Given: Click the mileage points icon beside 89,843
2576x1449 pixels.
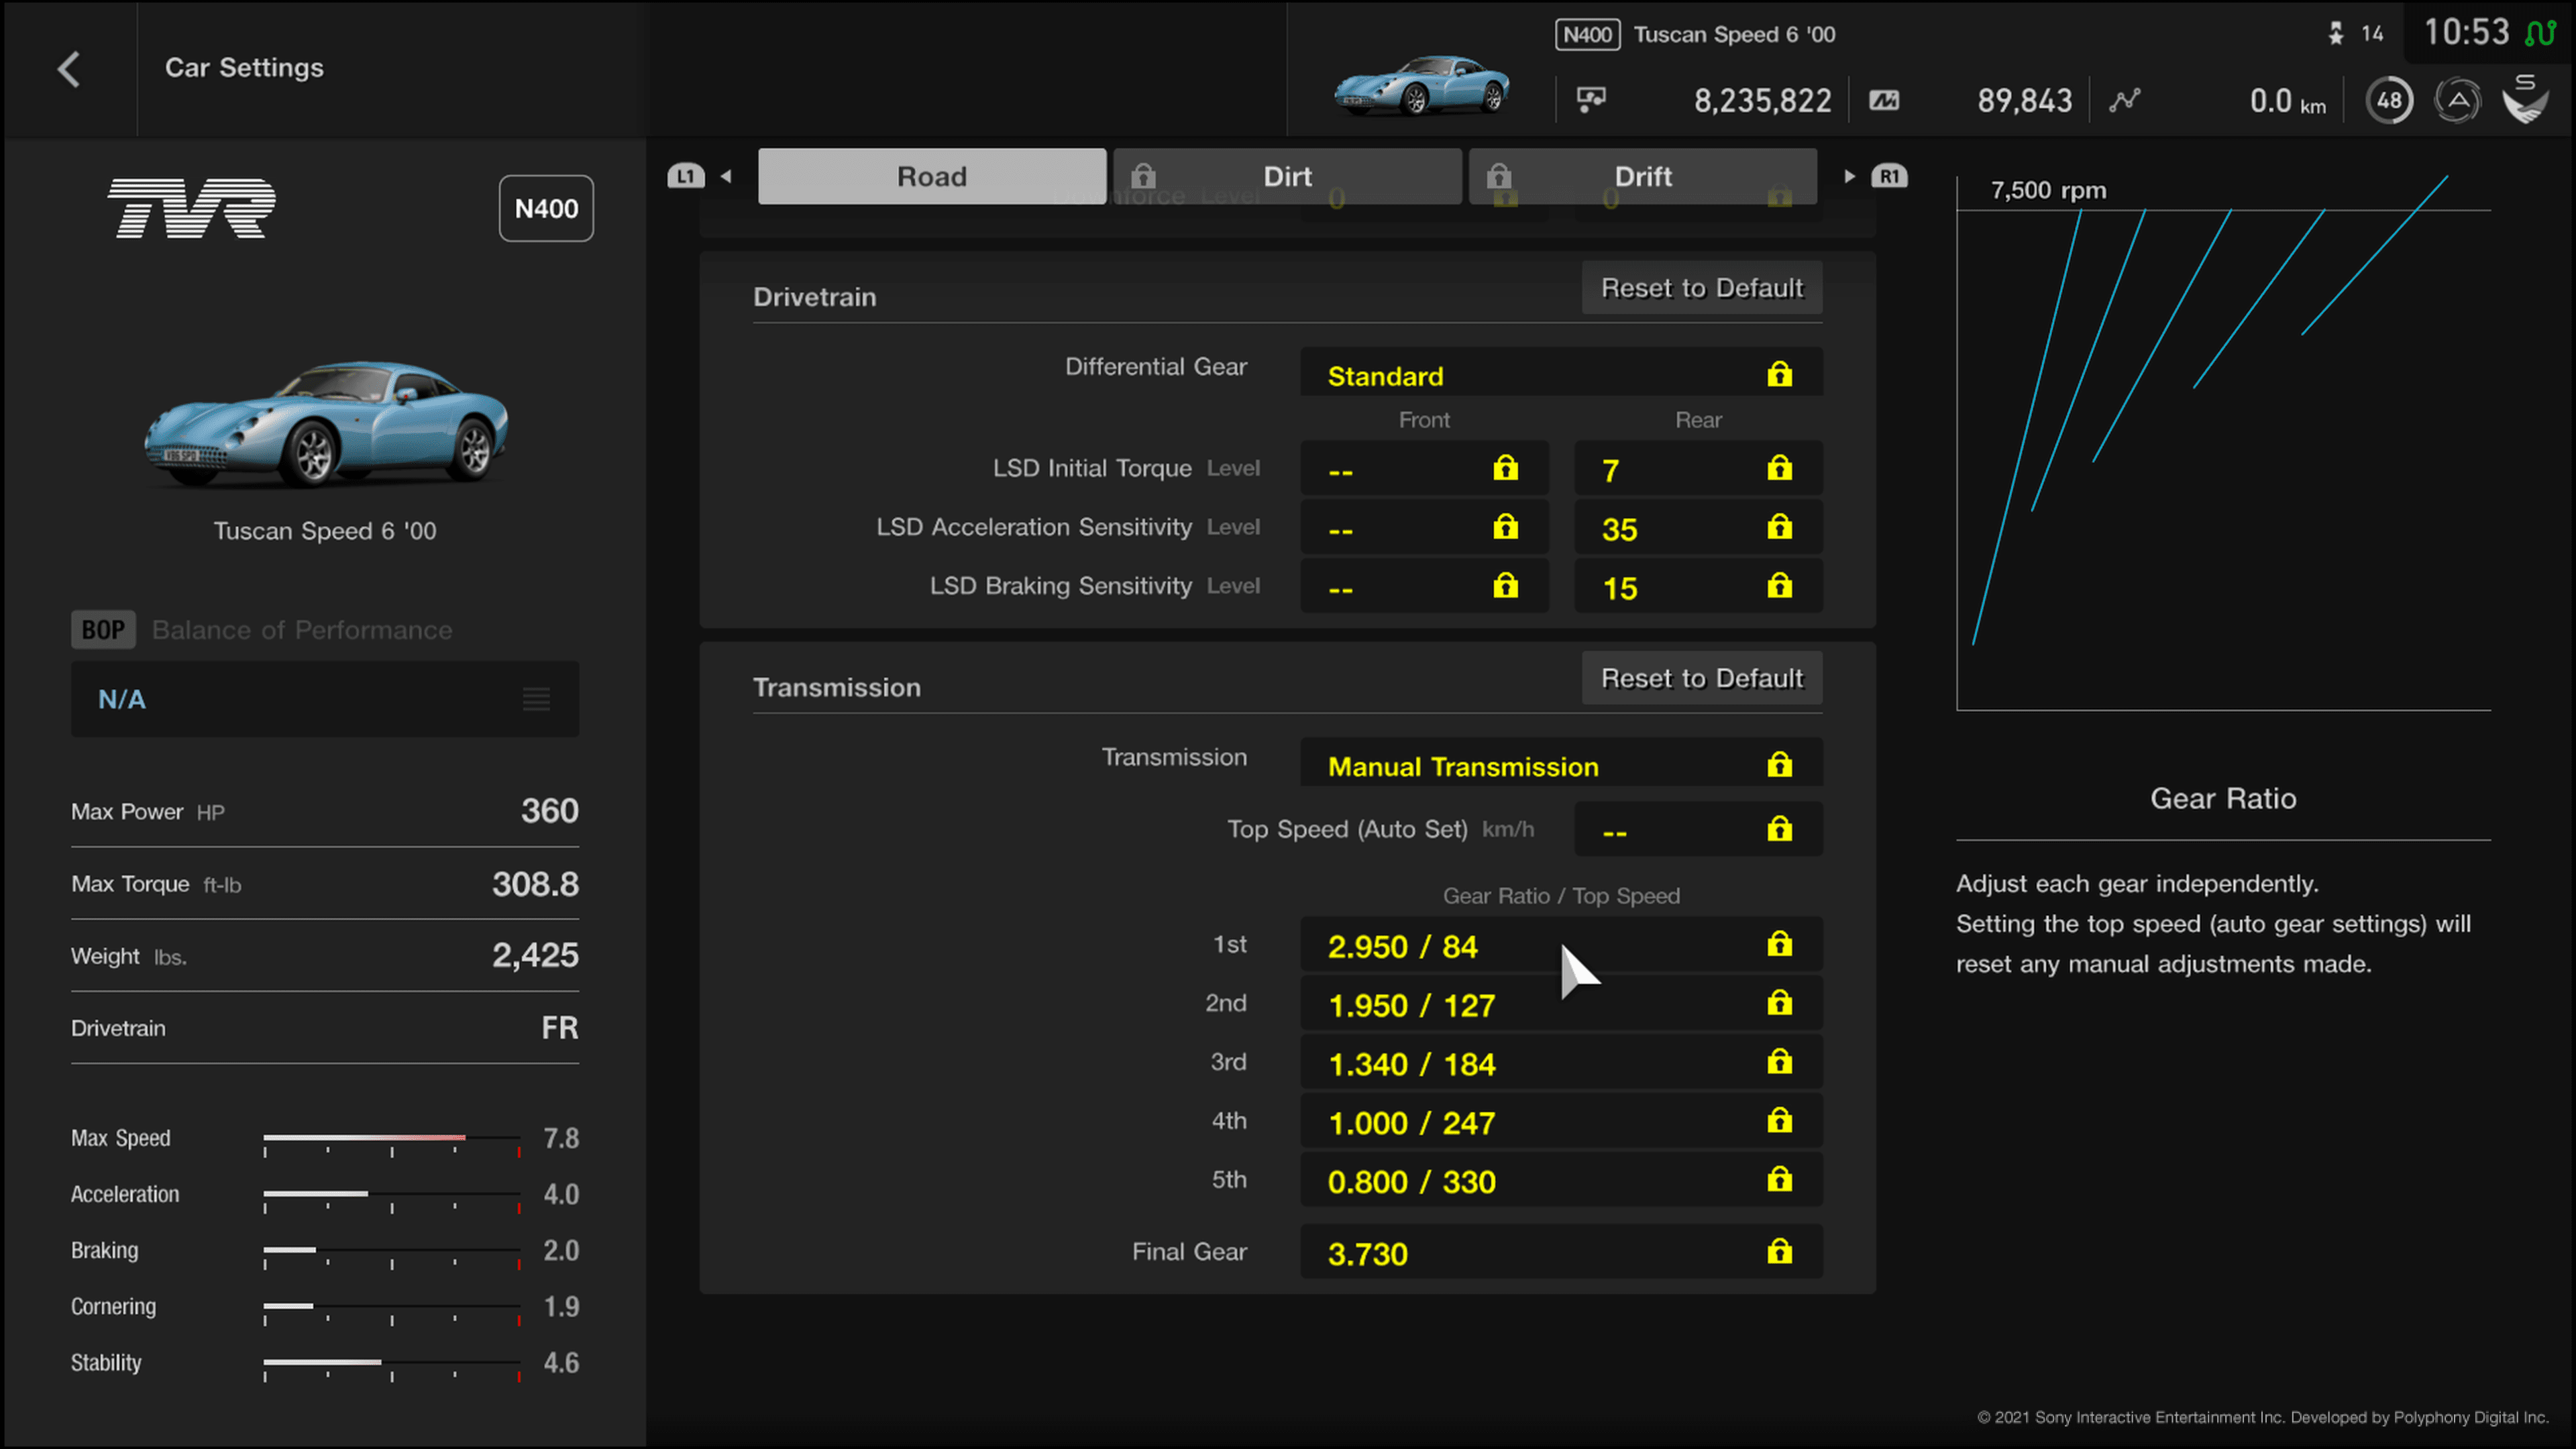Looking at the screenshot, I should tap(1884, 100).
